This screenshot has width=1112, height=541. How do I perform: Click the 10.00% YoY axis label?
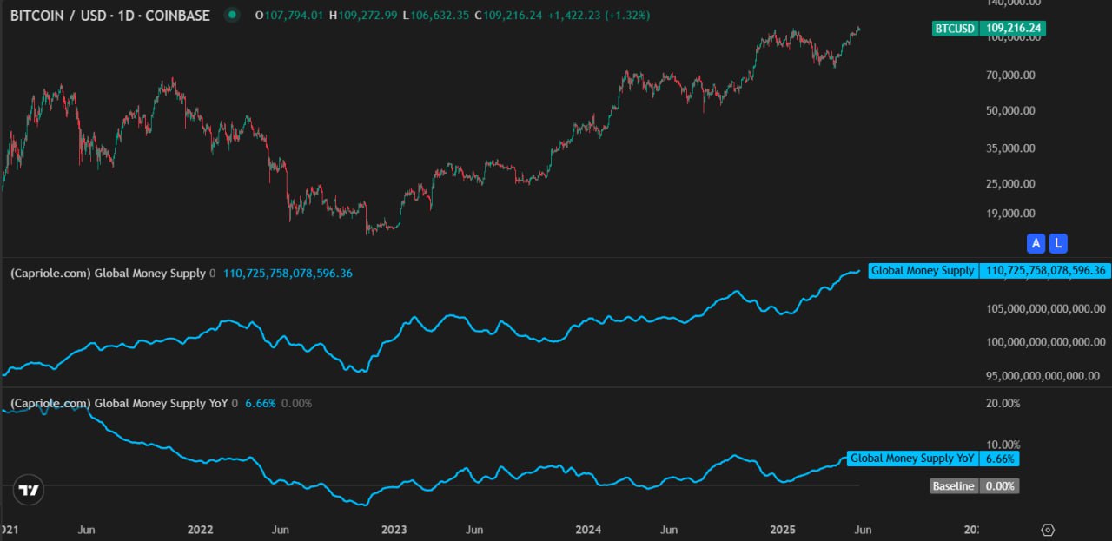click(1003, 445)
